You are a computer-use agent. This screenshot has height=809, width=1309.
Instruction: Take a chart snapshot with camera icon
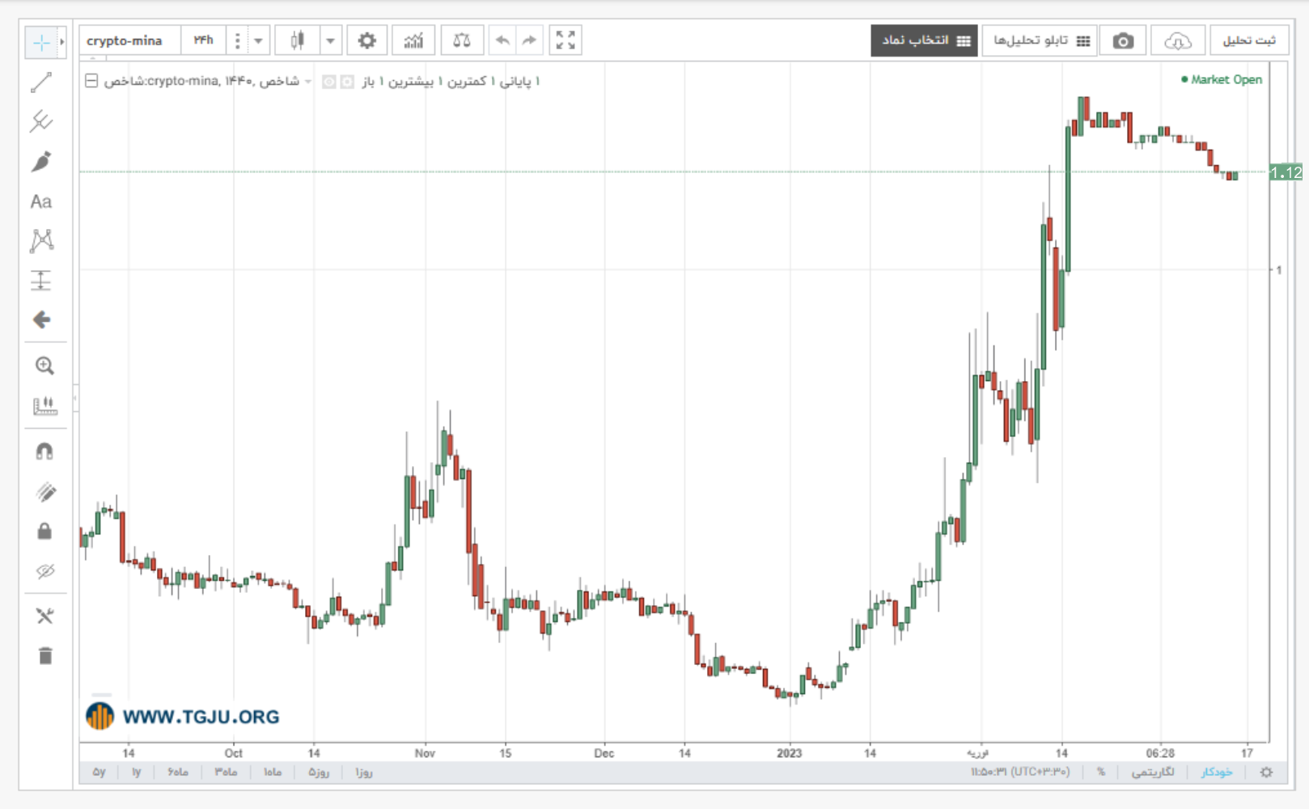point(1123,40)
